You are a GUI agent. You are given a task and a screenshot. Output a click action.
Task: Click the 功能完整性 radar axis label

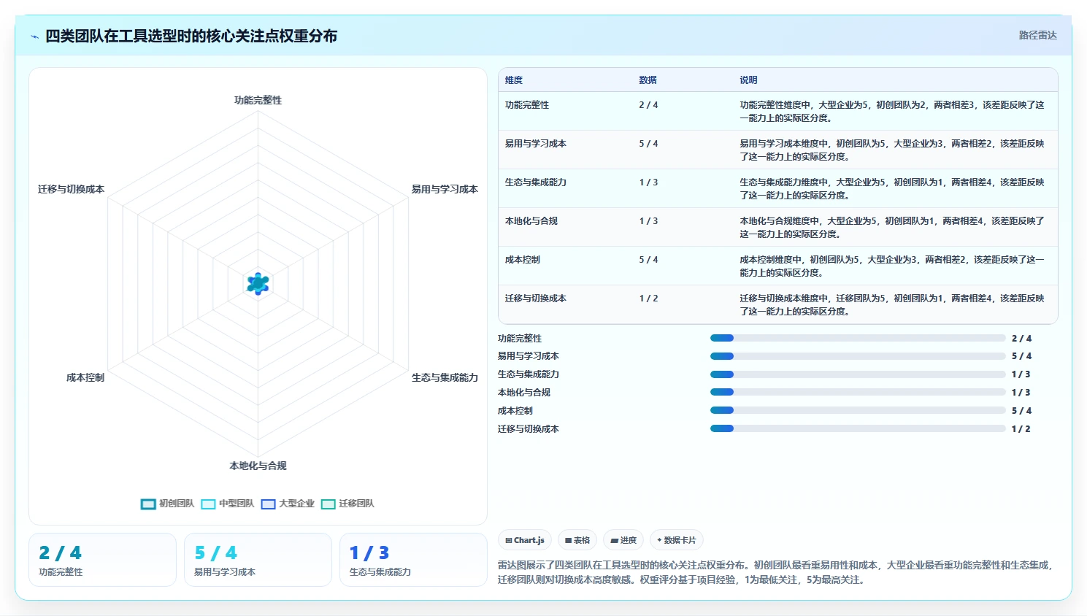[258, 101]
